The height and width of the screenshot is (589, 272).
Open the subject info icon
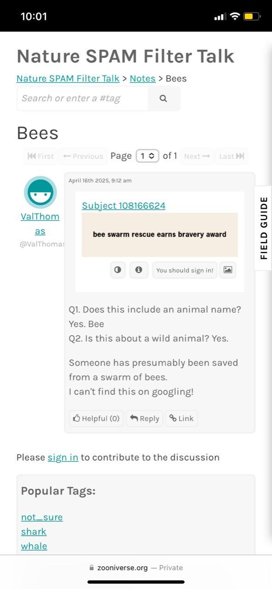click(139, 270)
